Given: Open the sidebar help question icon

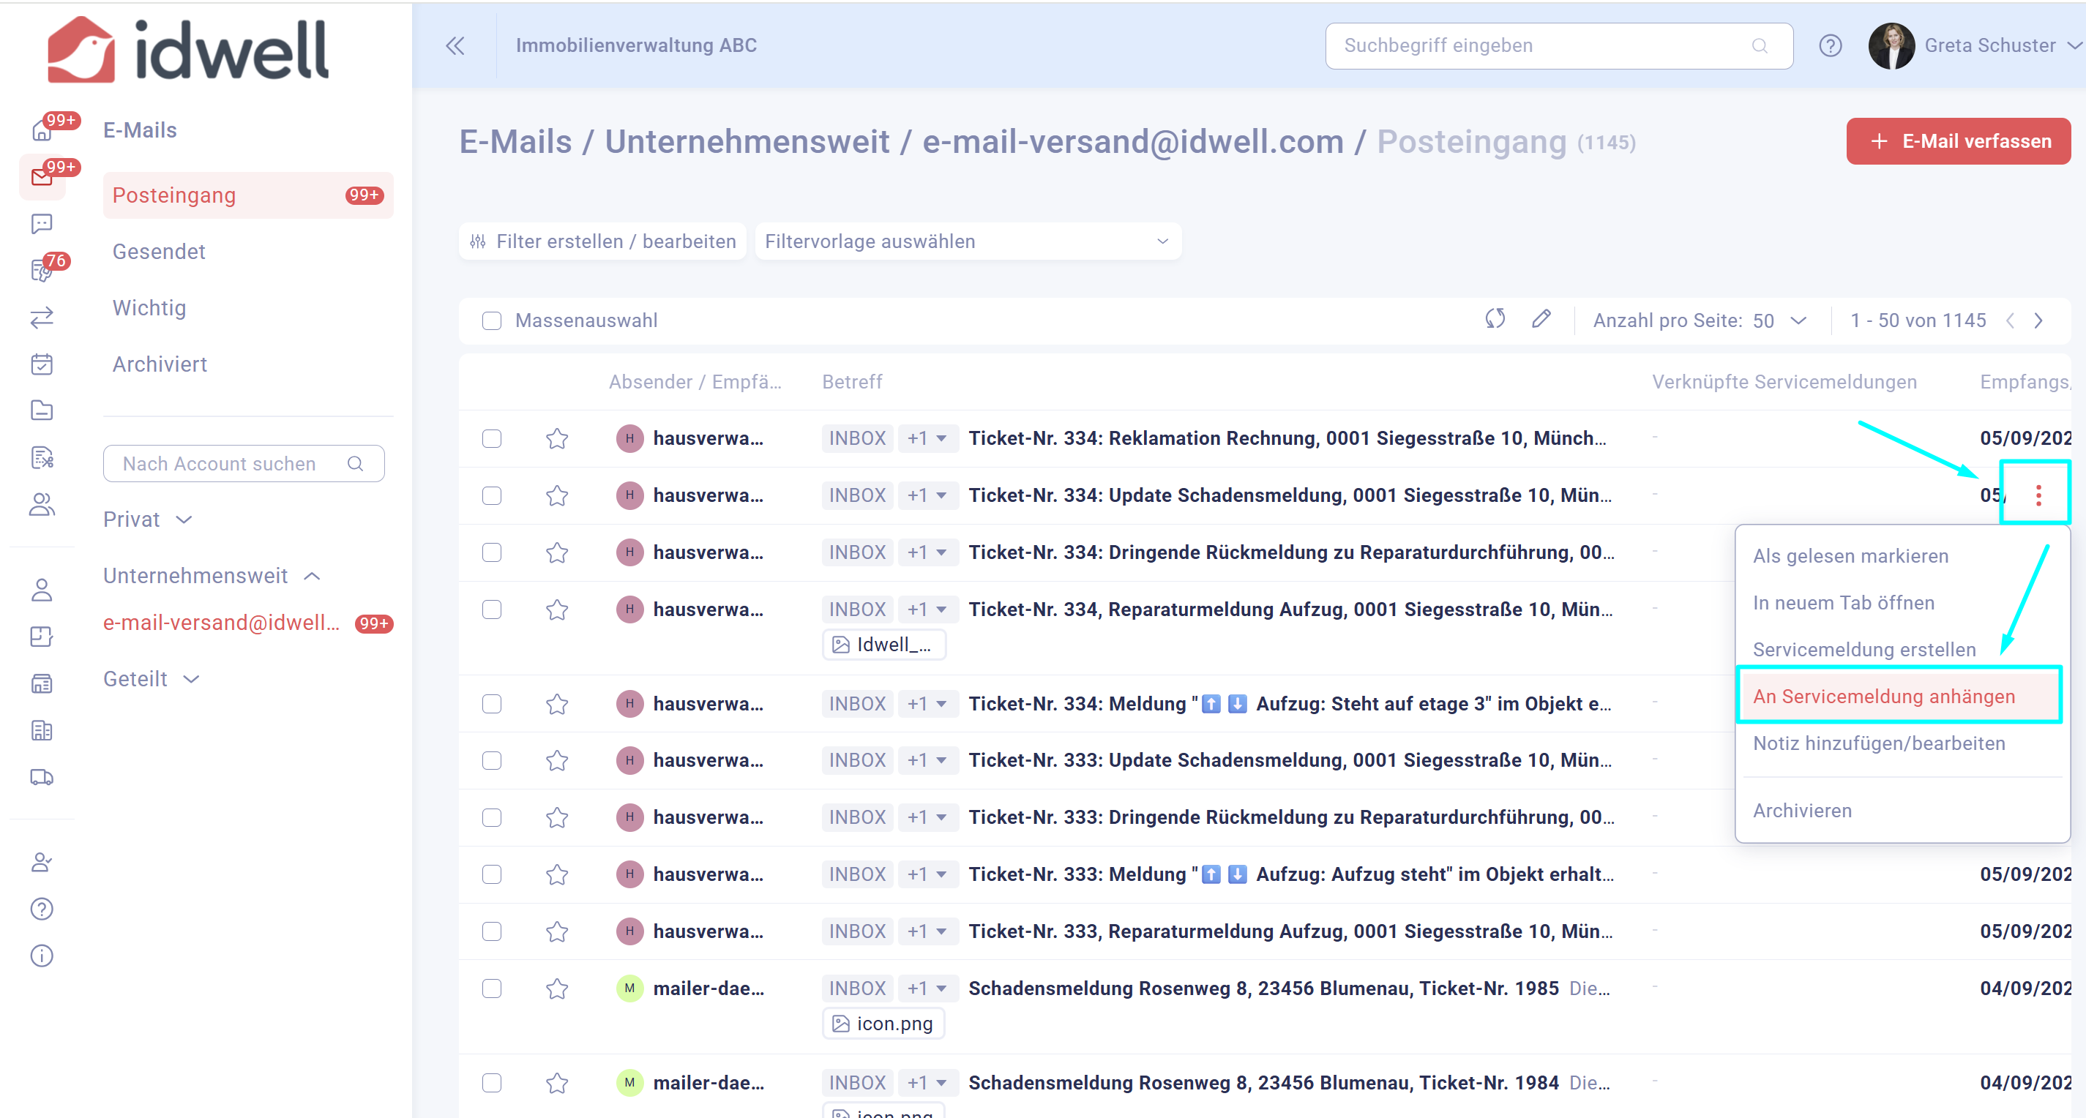Looking at the screenshot, I should coord(42,909).
